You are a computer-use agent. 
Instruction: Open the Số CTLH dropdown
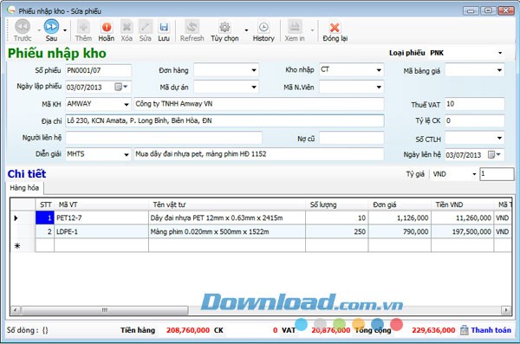pyautogui.click(x=499, y=138)
